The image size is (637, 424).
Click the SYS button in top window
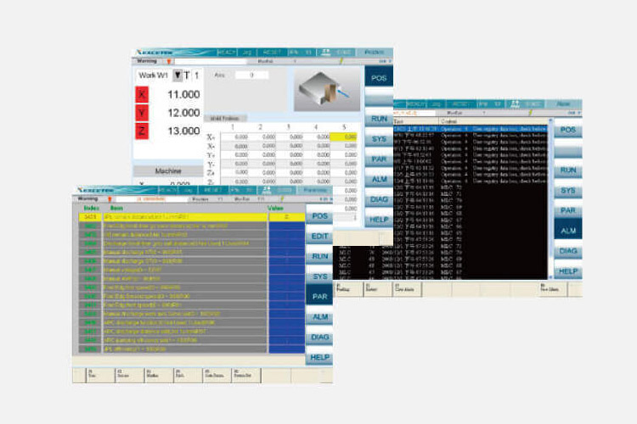click(x=379, y=138)
